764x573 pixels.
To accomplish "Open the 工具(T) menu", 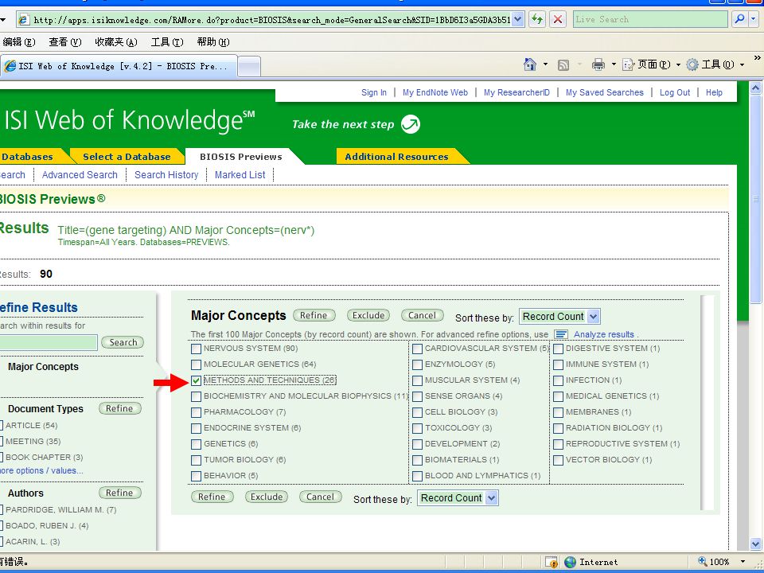I will [x=166, y=42].
